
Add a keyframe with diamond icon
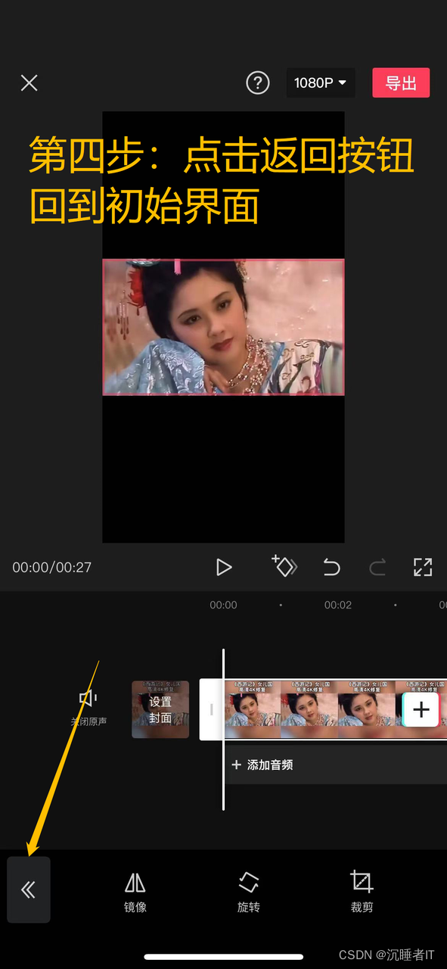[284, 566]
